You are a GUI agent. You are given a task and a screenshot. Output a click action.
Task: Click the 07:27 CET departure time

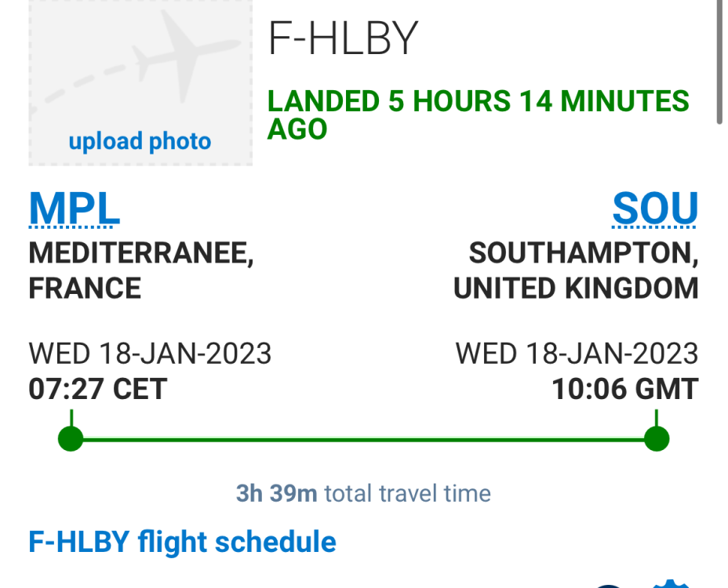[x=98, y=390]
